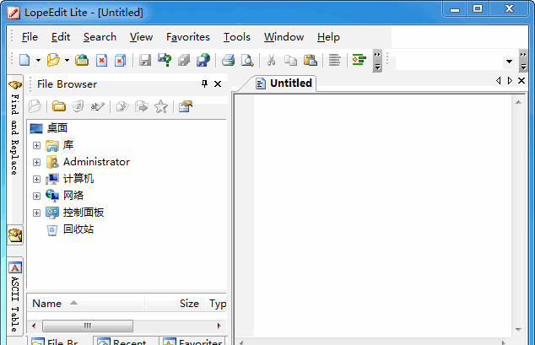Screen dimensions: 535x345
Task: Click the Copy icon in toolbar
Action: [290, 61]
